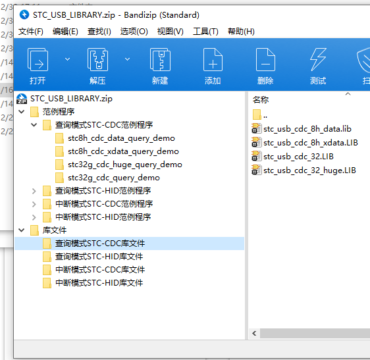Open the 工具(T) menu
The image size is (370, 360).
tap(205, 31)
